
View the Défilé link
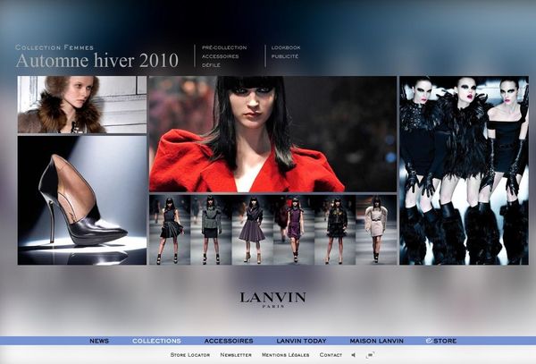click(x=211, y=65)
